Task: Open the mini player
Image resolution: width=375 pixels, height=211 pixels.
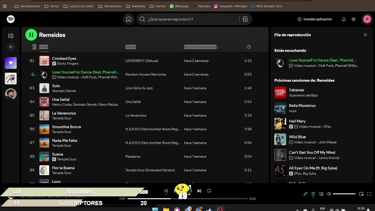Action: point(361,194)
